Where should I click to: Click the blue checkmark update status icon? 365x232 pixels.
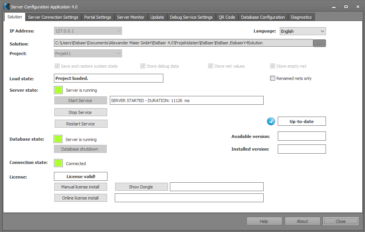point(271,121)
